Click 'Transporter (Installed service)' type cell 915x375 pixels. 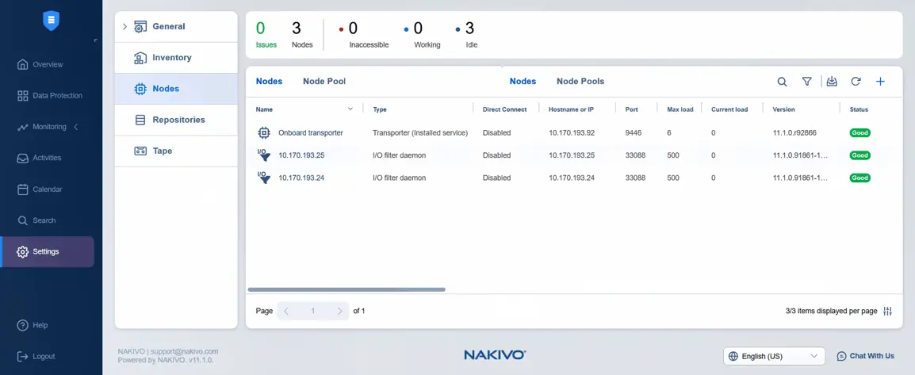[420, 133]
